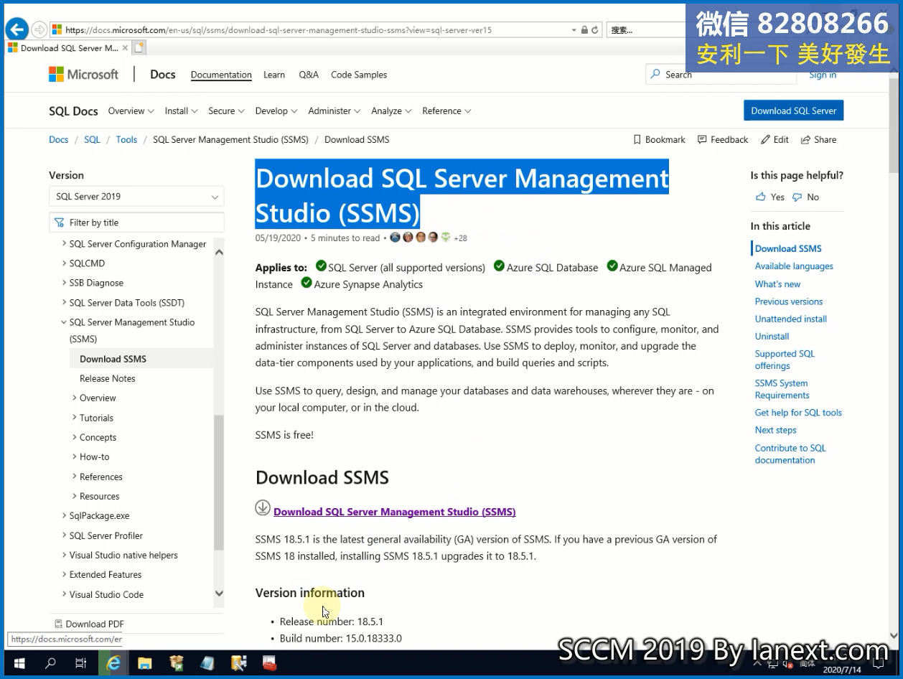Go back with the browser back arrow
Screen dimensions: 903x679
pos(17,29)
